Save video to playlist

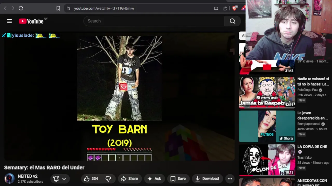178,179
